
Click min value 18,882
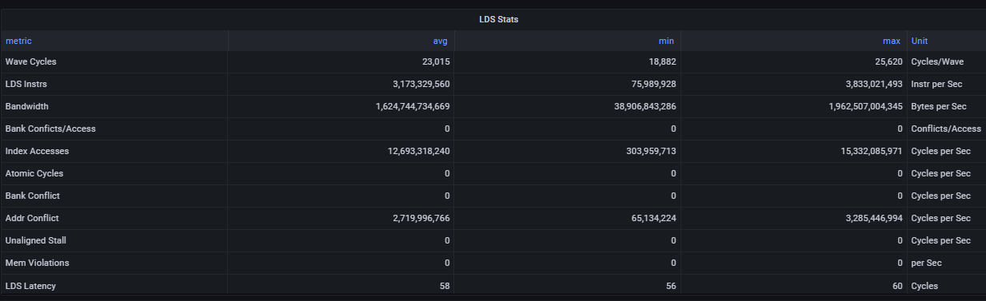pos(662,61)
